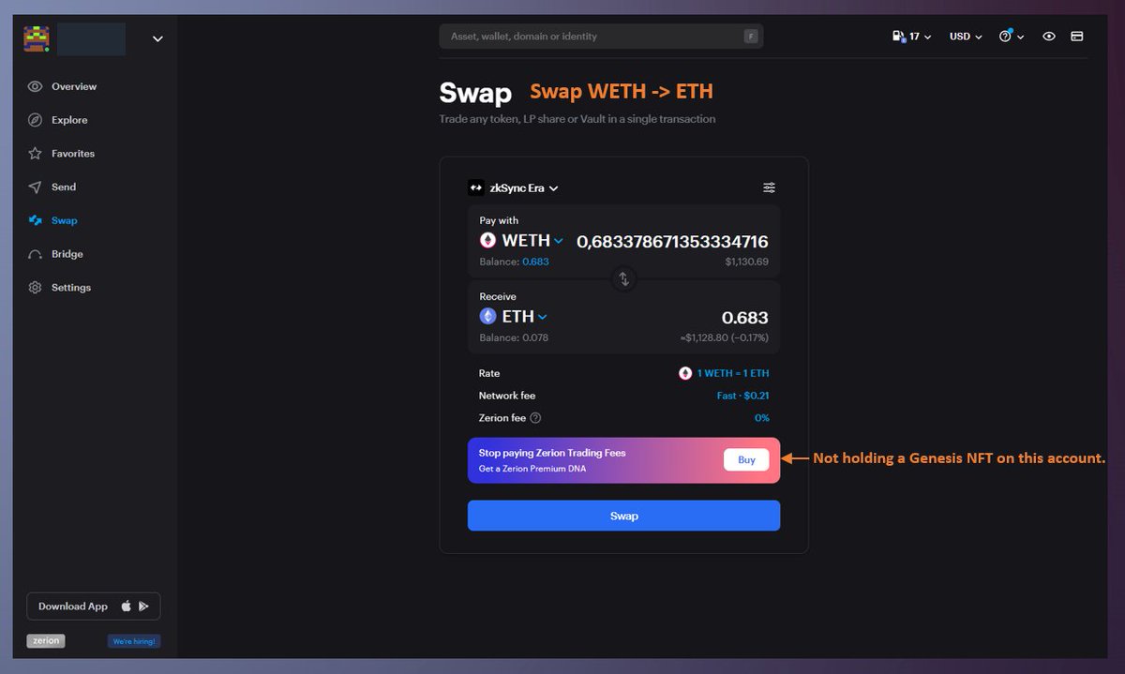Open Settings from the sidebar
The width and height of the screenshot is (1125, 674).
point(60,288)
